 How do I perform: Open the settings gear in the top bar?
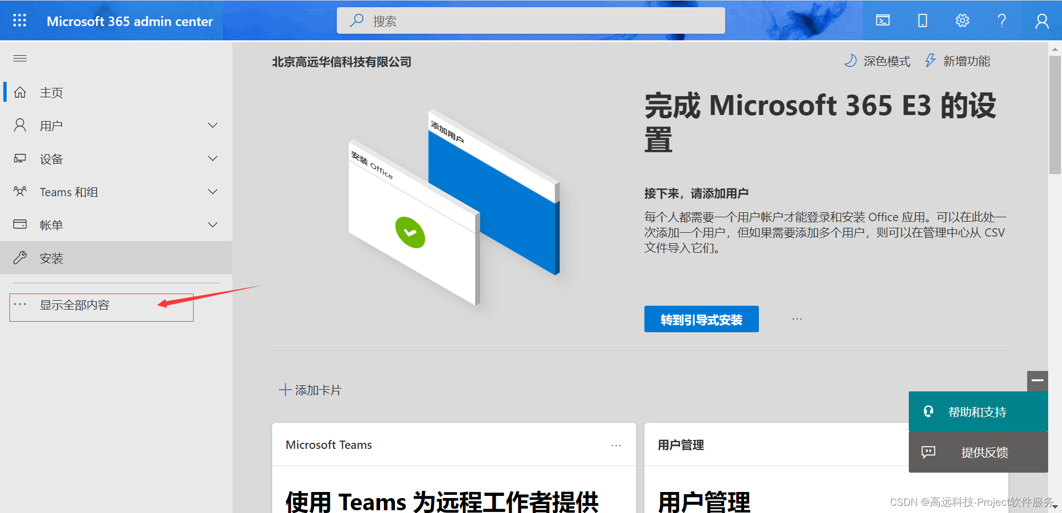(962, 20)
